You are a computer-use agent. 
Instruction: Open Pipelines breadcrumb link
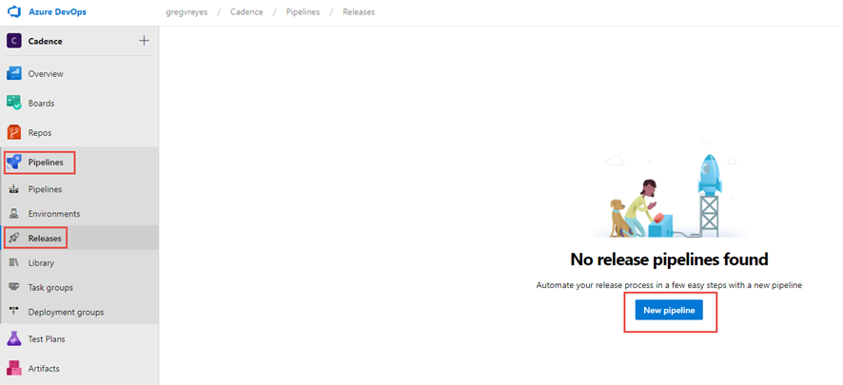tap(304, 11)
